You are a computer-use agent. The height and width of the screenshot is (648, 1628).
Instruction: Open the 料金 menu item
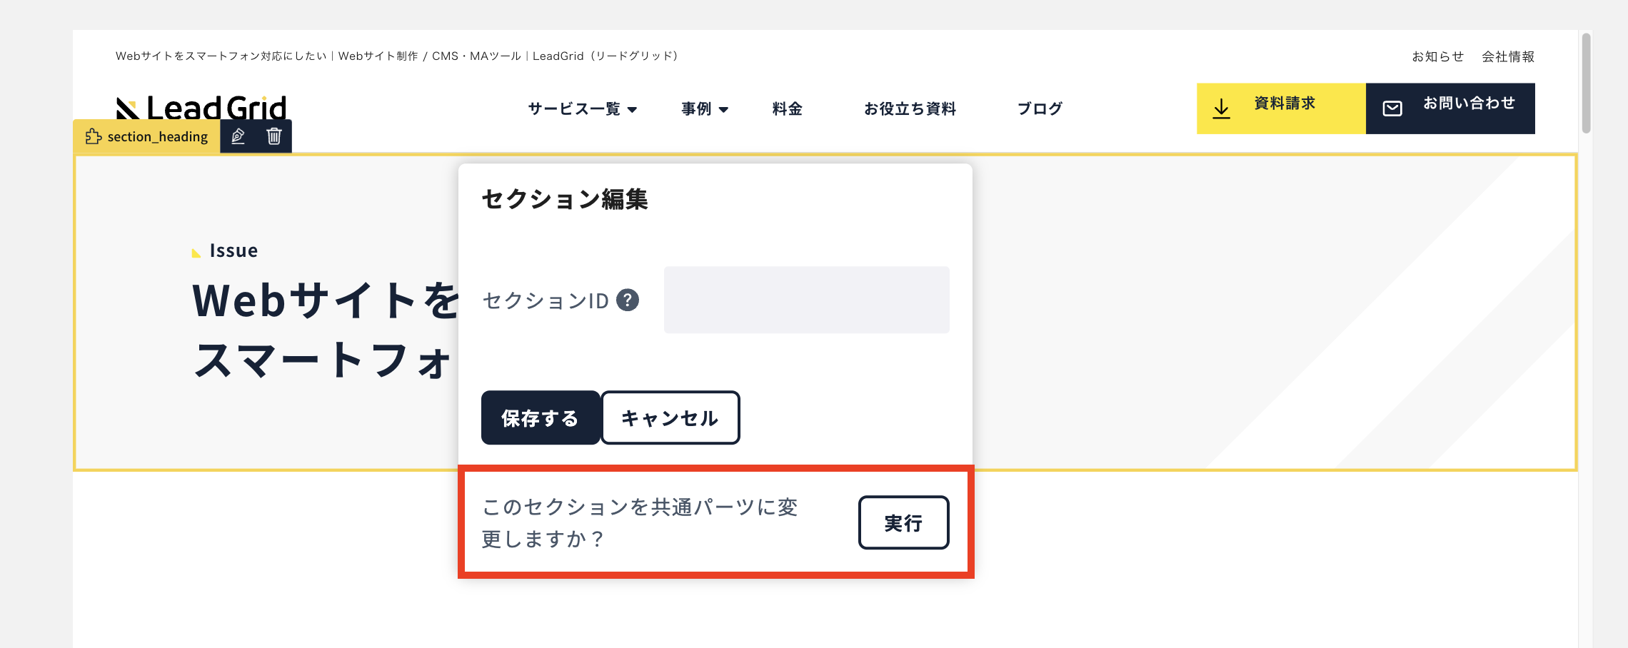point(788,108)
